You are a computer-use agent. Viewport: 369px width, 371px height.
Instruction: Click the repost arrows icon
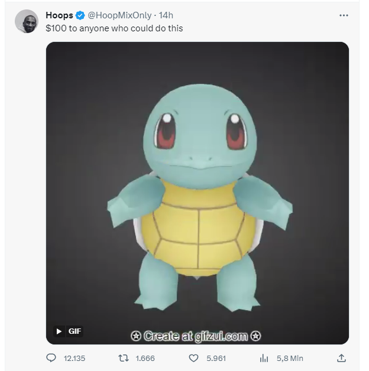124,358
